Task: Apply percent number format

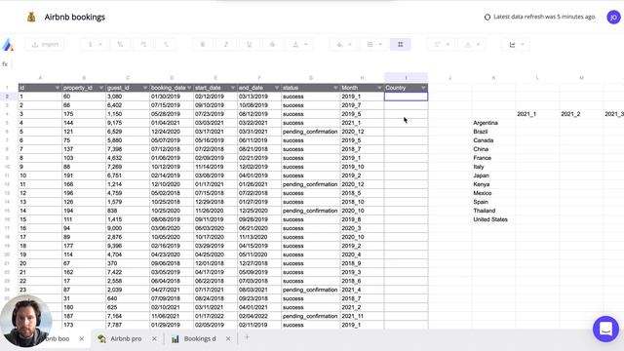Action: coord(120,44)
